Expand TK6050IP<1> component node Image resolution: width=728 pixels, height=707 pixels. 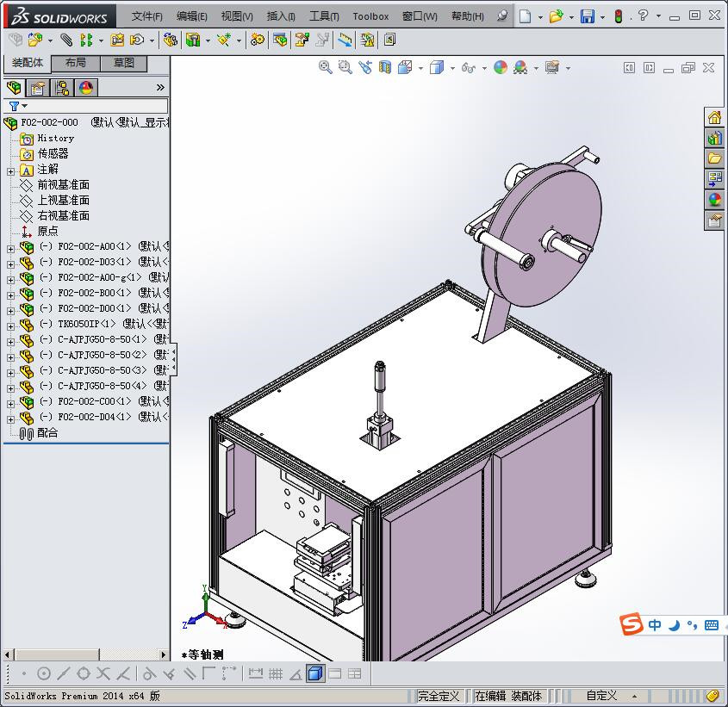pyautogui.click(x=10, y=326)
